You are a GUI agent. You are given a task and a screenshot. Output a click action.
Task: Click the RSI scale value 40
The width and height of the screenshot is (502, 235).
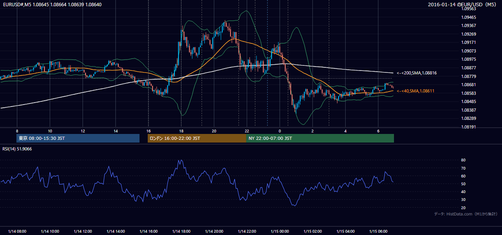pos(463,192)
